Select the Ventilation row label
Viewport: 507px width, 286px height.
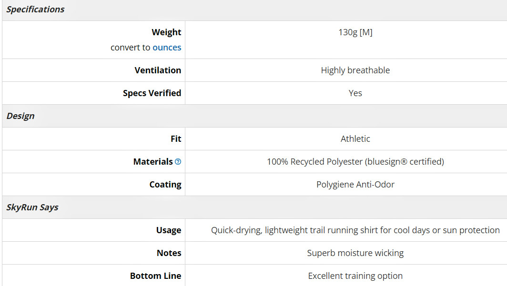click(x=158, y=70)
